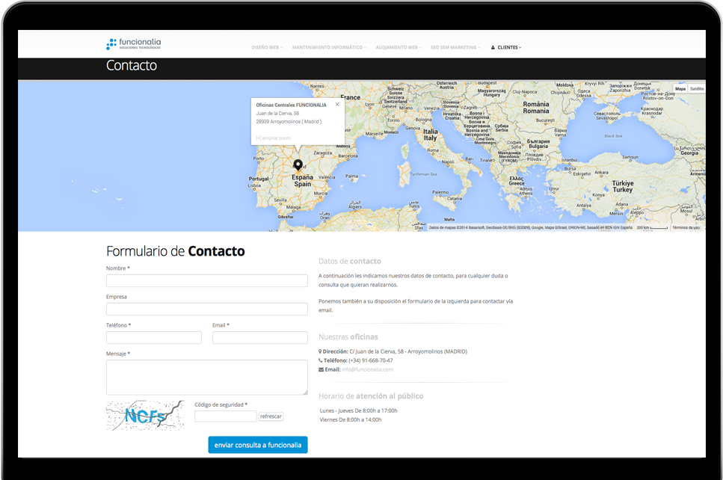Select the map marker pin over Spain

pos(298,166)
